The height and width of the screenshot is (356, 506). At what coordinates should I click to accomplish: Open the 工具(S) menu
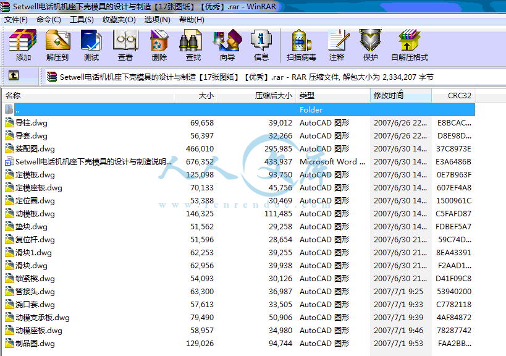tap(82, 20)
